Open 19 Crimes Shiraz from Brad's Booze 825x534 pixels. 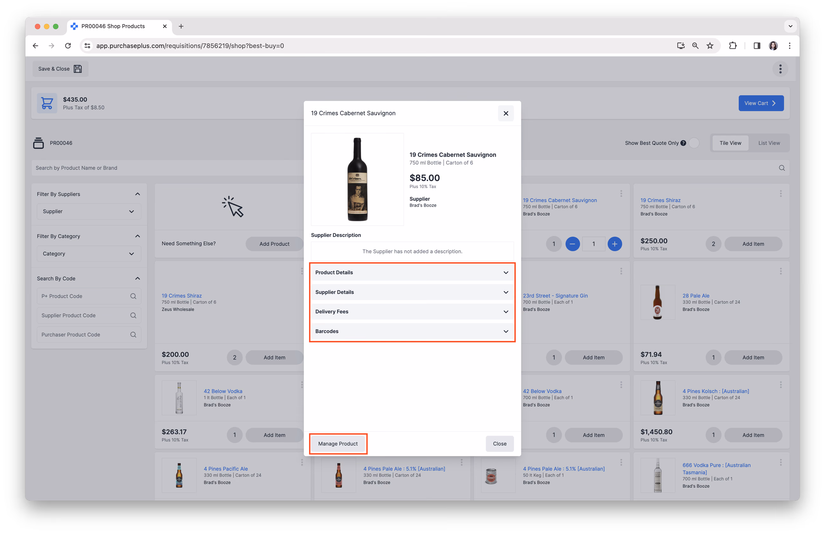tap(660, 200)
